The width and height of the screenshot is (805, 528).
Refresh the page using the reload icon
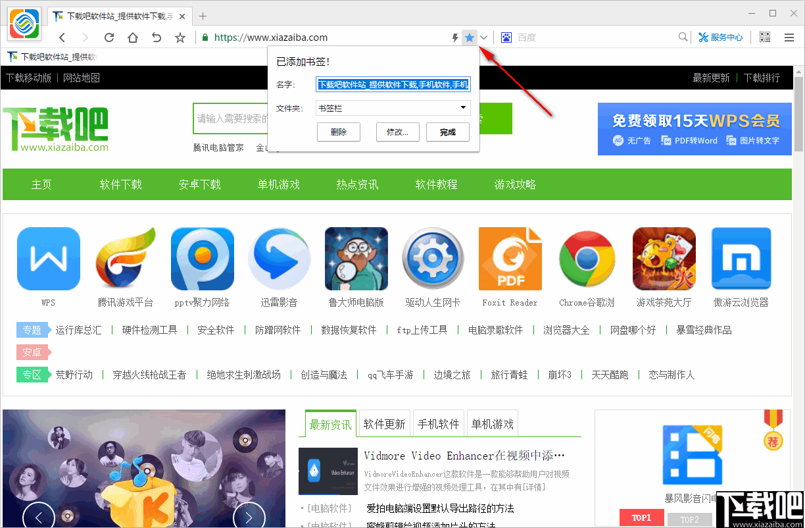(109, 38)
